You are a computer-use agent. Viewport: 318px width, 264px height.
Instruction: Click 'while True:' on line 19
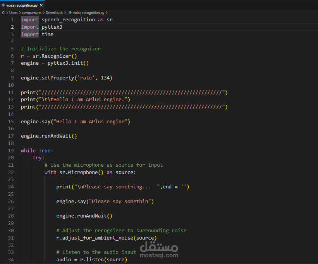point(37,150)
